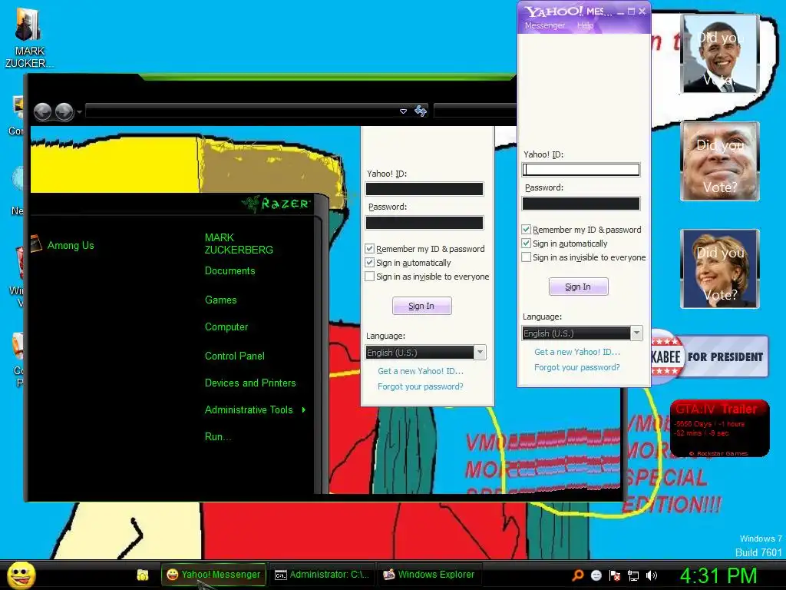Screen dimensions: 786x590
Task: Uncheck 'Sign in automatically' in the titled Yahoo! Messenger window
Action: pos(526,244)
